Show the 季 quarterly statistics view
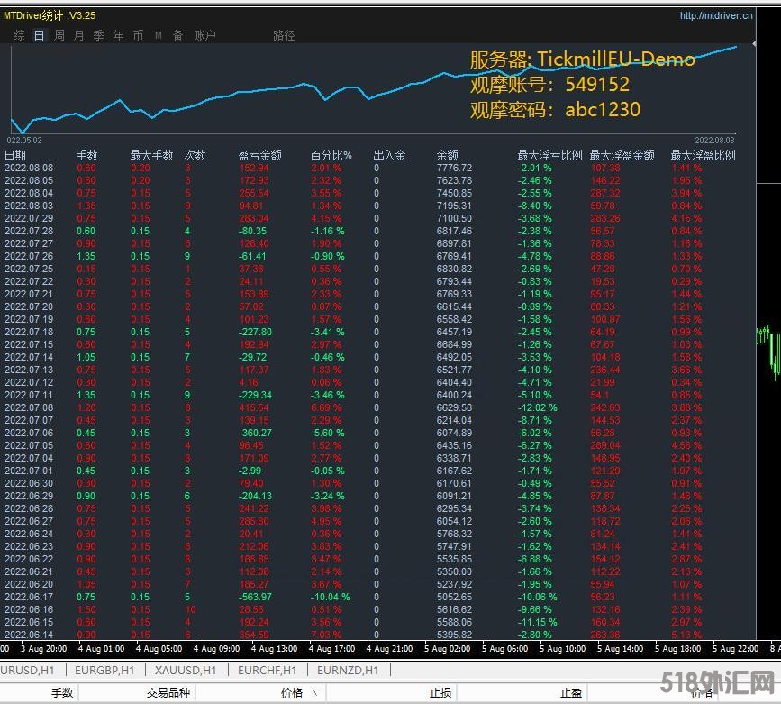This screenshot has height=704, width=781. (99, 35)
